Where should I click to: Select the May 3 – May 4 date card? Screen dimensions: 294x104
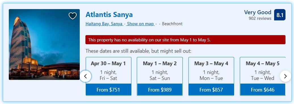(x=211, y=76)
